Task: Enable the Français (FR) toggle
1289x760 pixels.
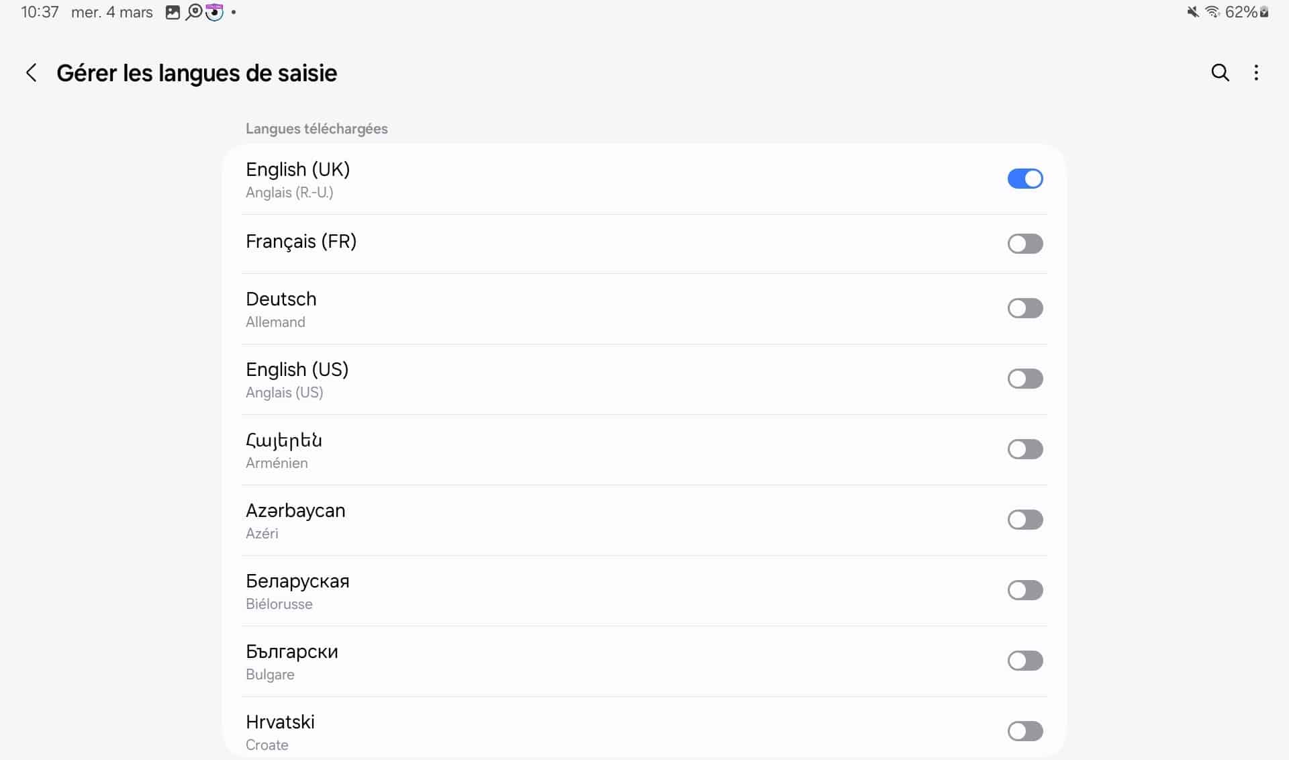Action: pos(1024,244)
